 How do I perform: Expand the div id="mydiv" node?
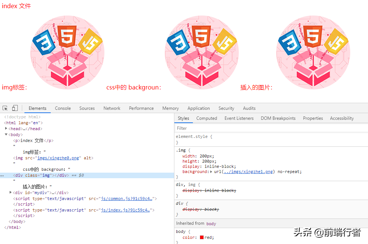(x=11, y=193)
